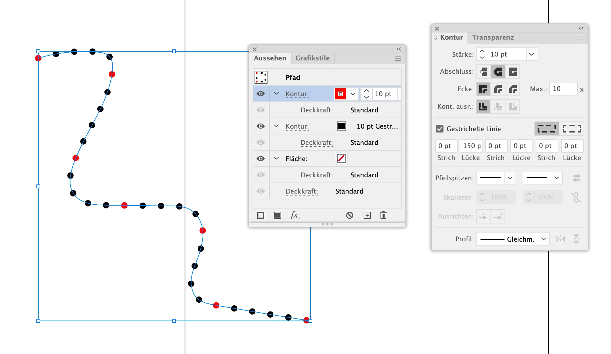Collapse the red Kontur entry
This screenshot has height=354, width=611.
click(276, 94)
